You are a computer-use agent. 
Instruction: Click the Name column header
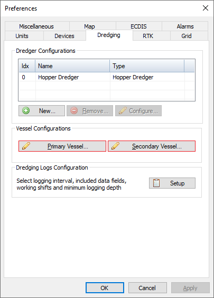click(x=72, y=66)
